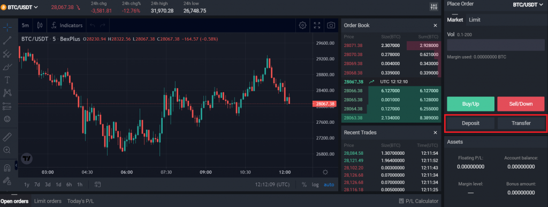
Task: Toggle magnet mode in drawing toolbar
Action: [7, 168]
